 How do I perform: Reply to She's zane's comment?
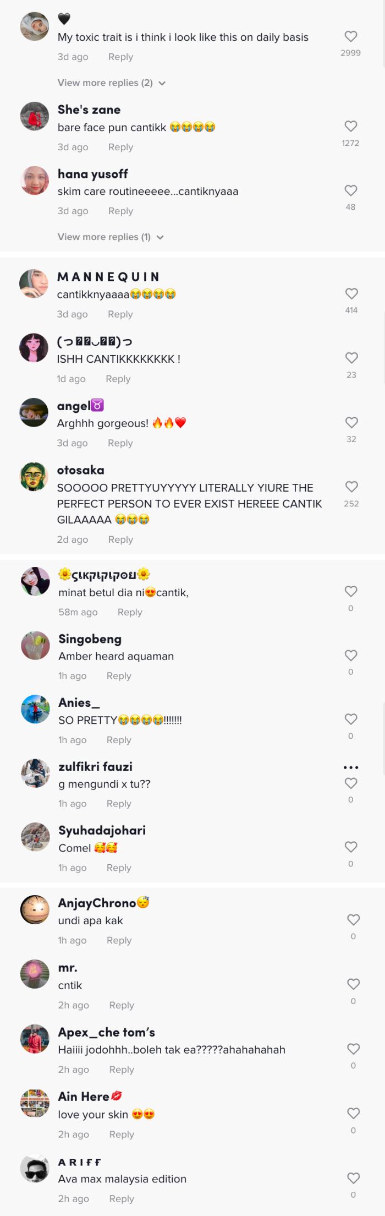120,147
